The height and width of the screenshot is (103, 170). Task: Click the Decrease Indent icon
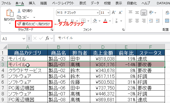click(151, 21)
